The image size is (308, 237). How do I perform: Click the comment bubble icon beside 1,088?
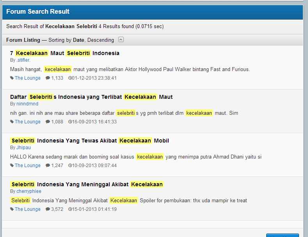pyautogui.click(x=48, y=122)
